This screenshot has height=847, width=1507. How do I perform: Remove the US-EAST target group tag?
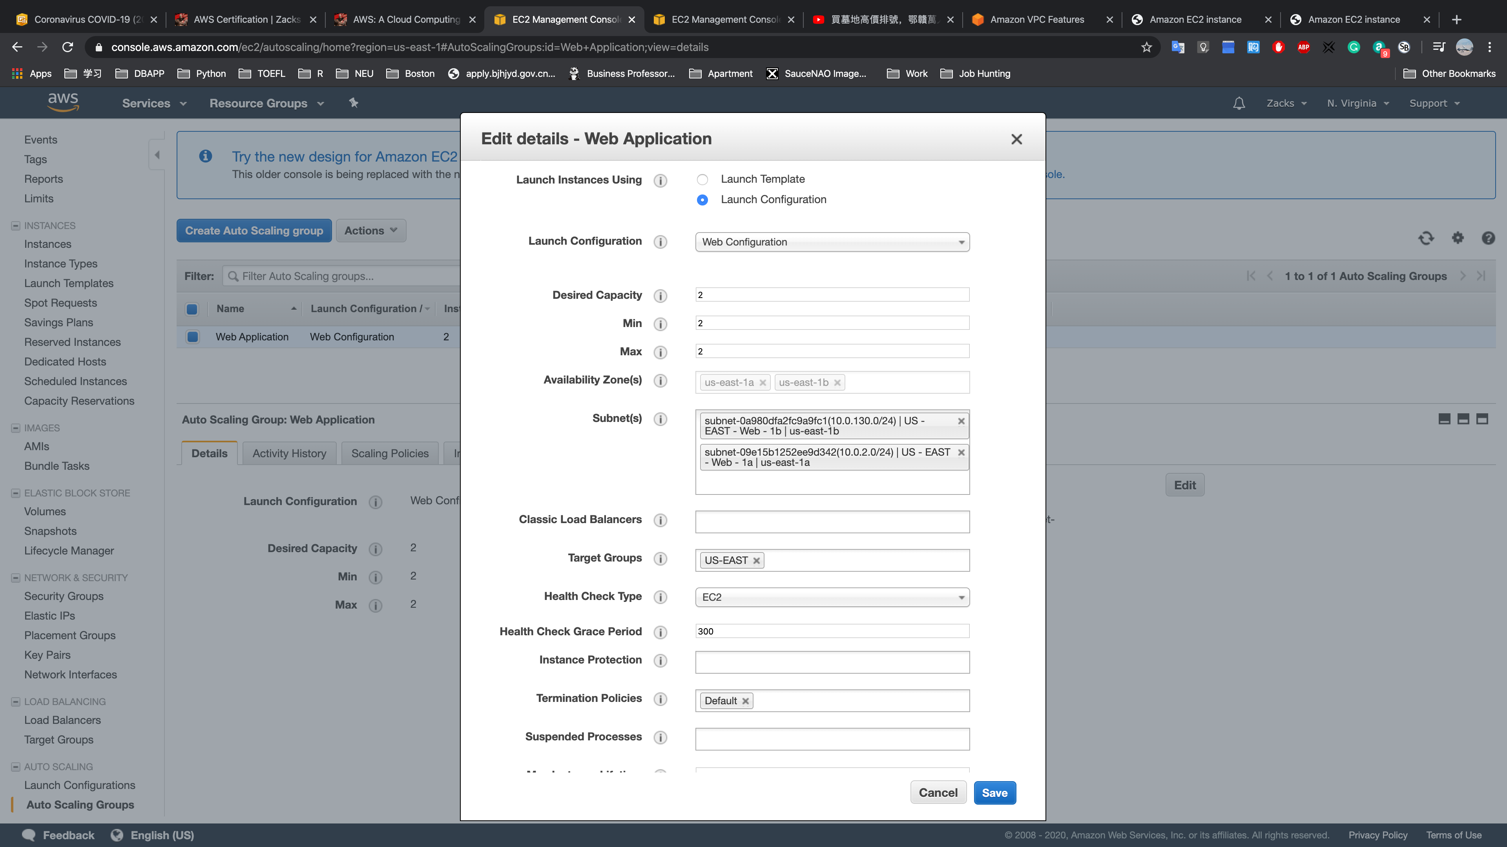pyautogui.click(x=756, y=561)
